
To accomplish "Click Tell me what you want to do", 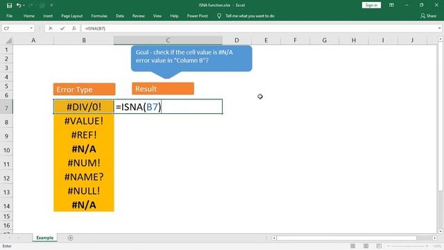I will coord(250,16).
